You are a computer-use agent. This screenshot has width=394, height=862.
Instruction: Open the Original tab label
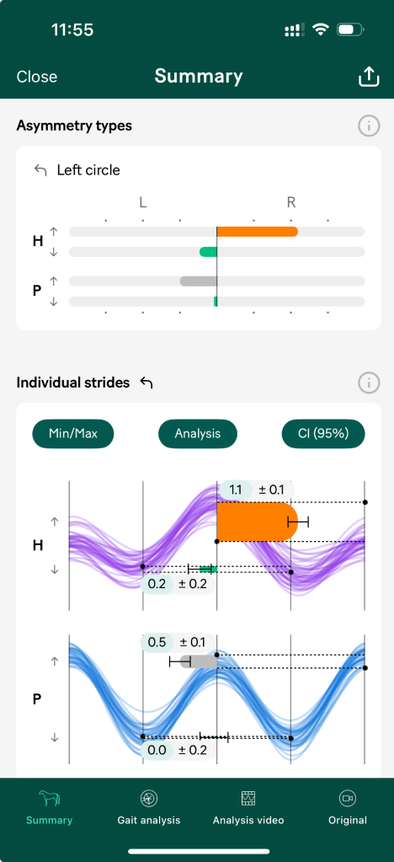(348, 820)
